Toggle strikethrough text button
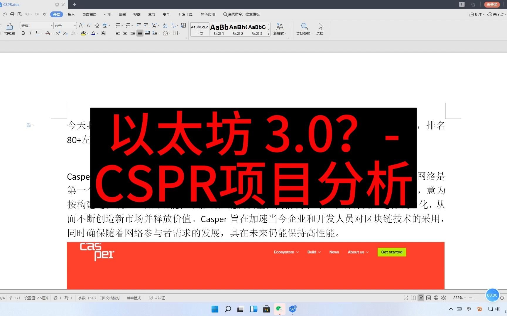This screenshot has width=507, height=316. point(48,33)
